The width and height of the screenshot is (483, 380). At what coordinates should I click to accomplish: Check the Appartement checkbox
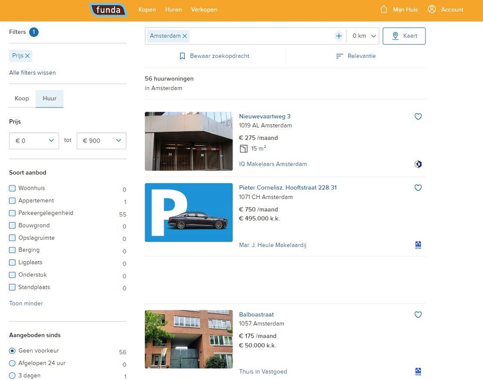click(12, 201)
